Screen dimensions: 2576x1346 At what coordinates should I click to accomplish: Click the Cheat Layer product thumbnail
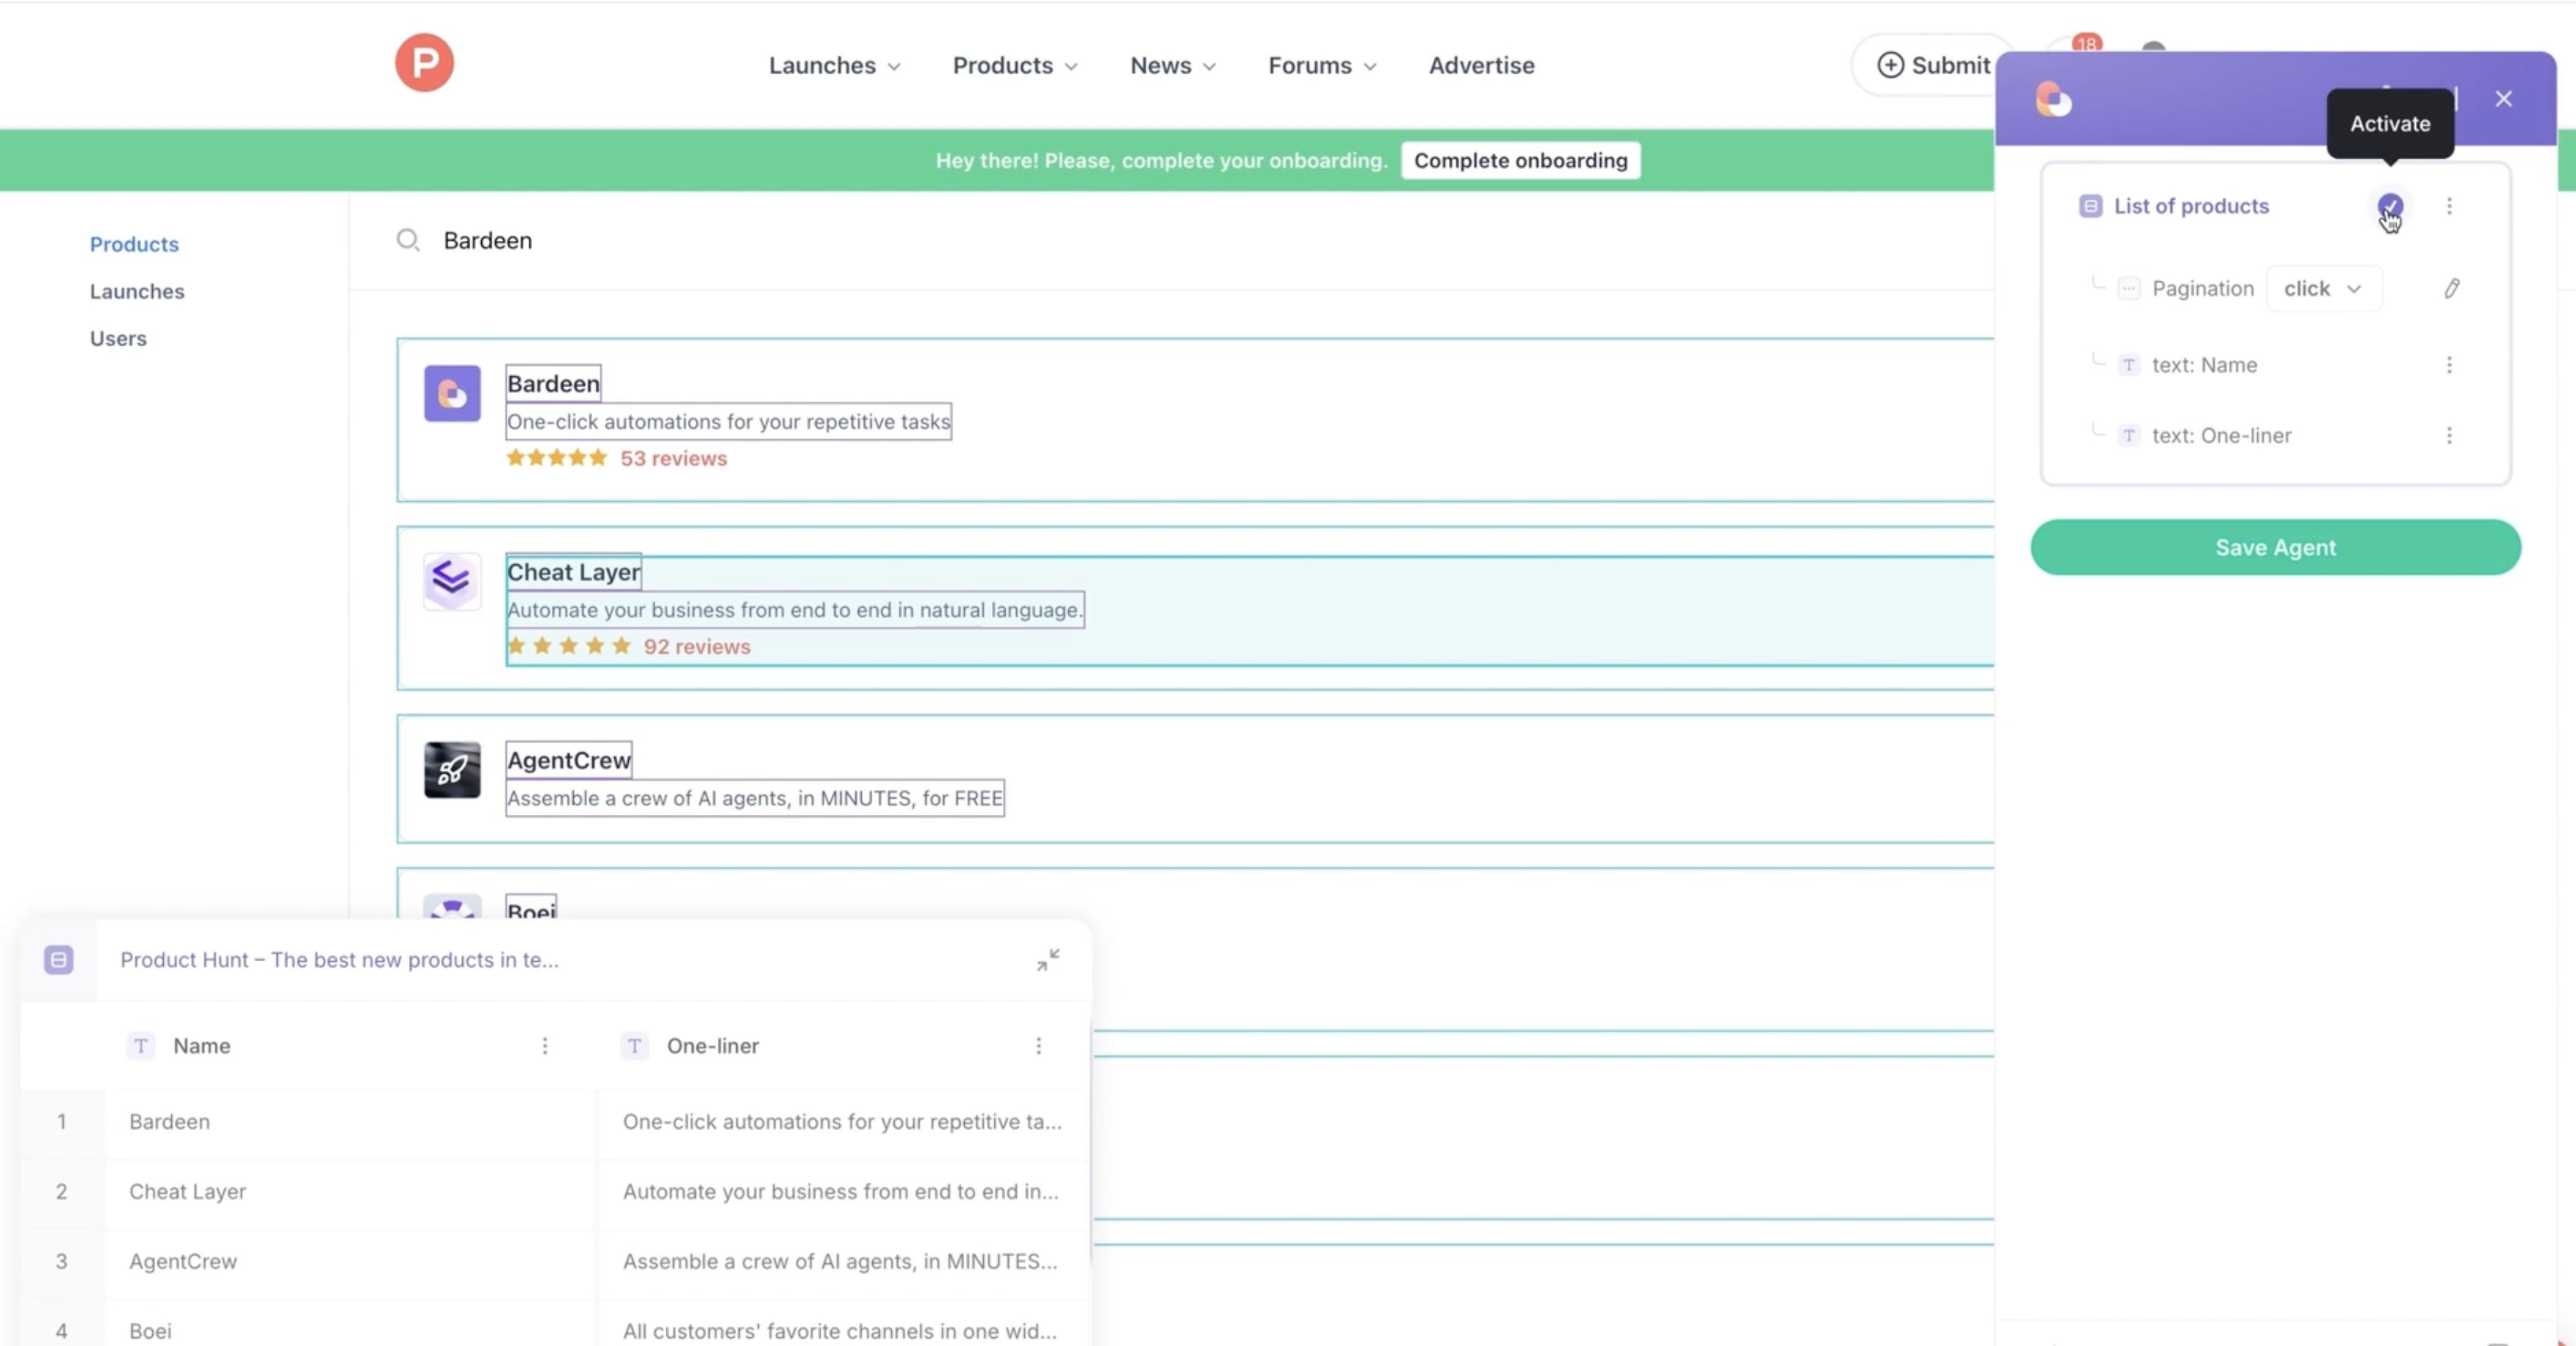point(452,582)
